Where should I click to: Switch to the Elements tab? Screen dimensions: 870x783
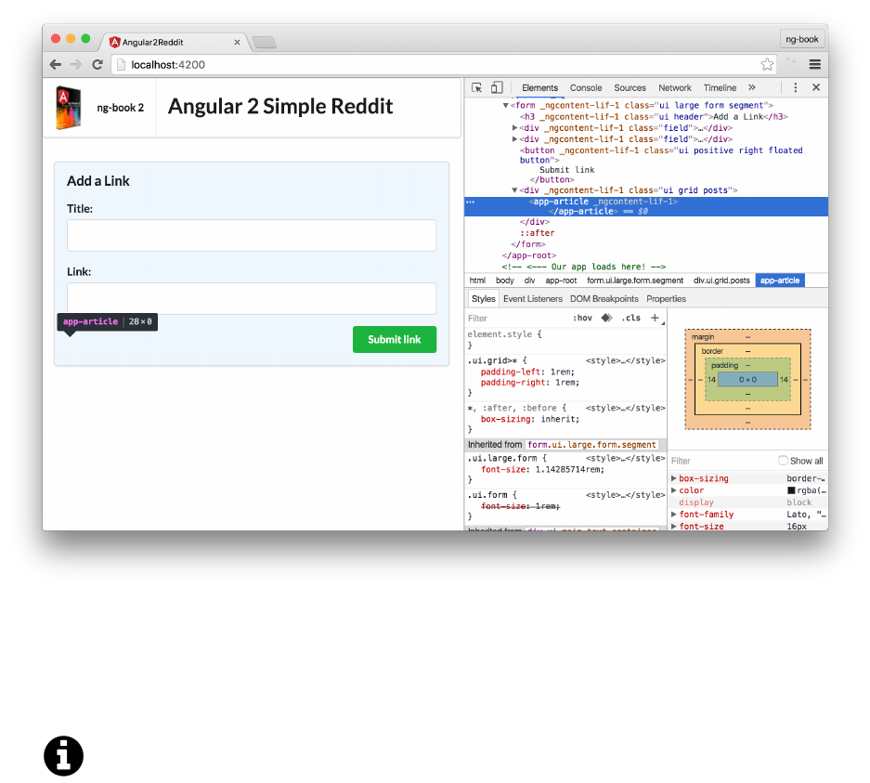(x=539, y=87)
